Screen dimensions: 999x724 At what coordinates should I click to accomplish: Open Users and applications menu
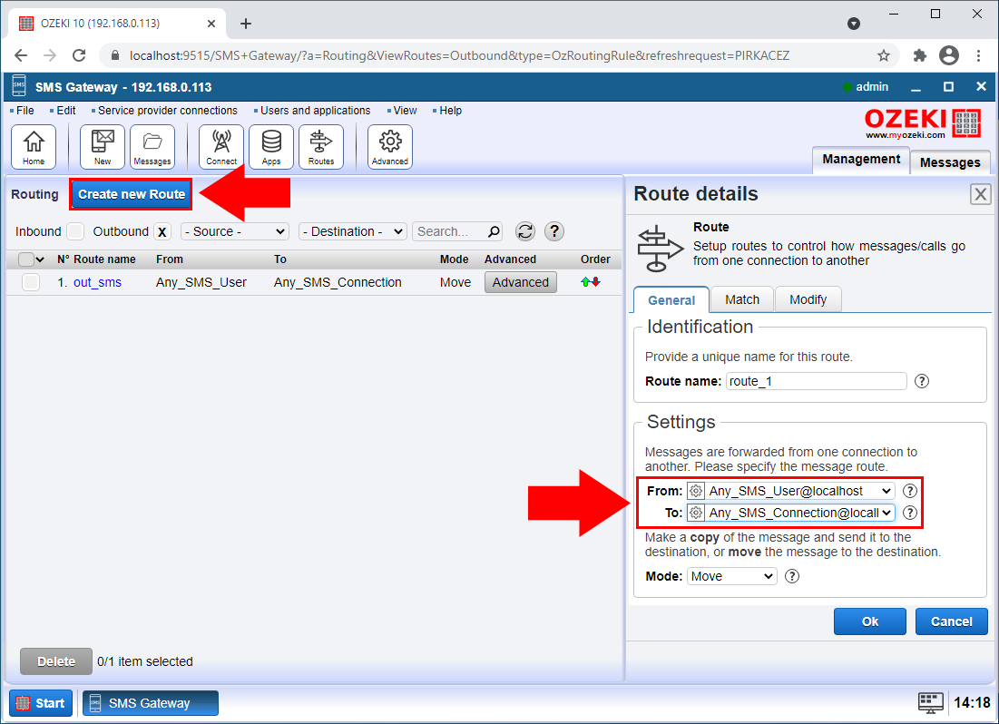click(315, 111)
